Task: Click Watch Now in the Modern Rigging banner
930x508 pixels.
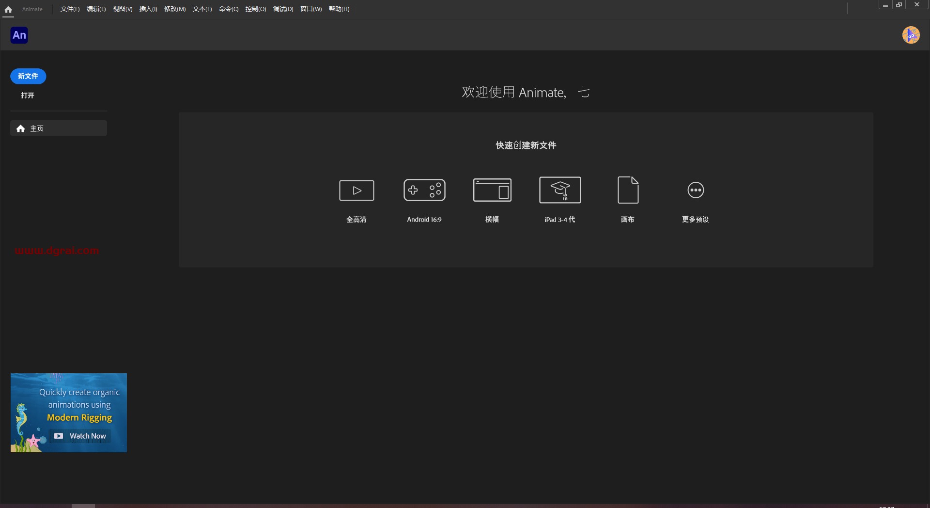Action: (x=79, y=436)
